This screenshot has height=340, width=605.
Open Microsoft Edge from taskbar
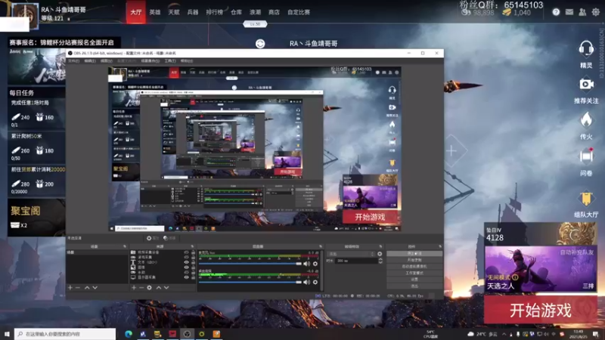click(128, 334)
